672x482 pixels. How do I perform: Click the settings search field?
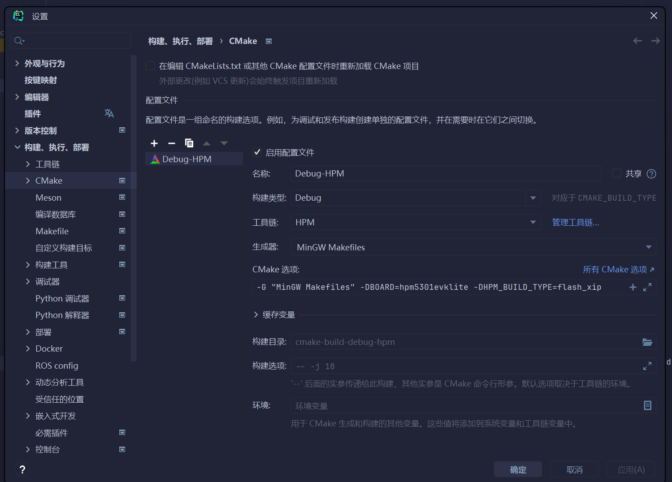coord(71,41)
